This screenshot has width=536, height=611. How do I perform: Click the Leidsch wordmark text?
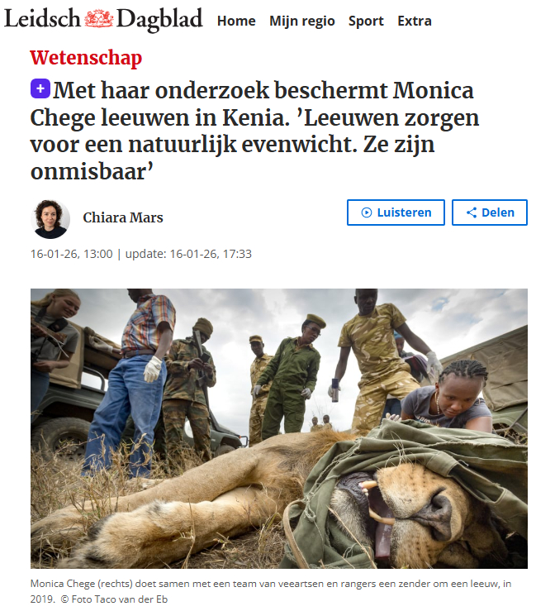tap(42, 19)
